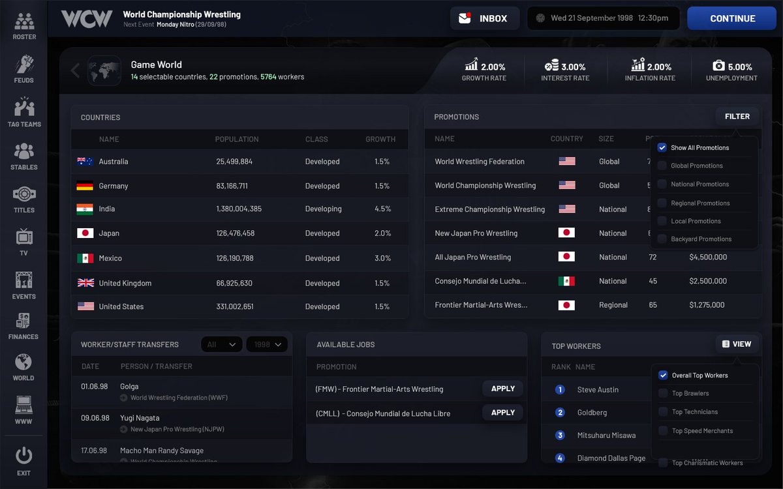Sort promotions by Country column
This screenshot has height=489, width=783.
567,138
